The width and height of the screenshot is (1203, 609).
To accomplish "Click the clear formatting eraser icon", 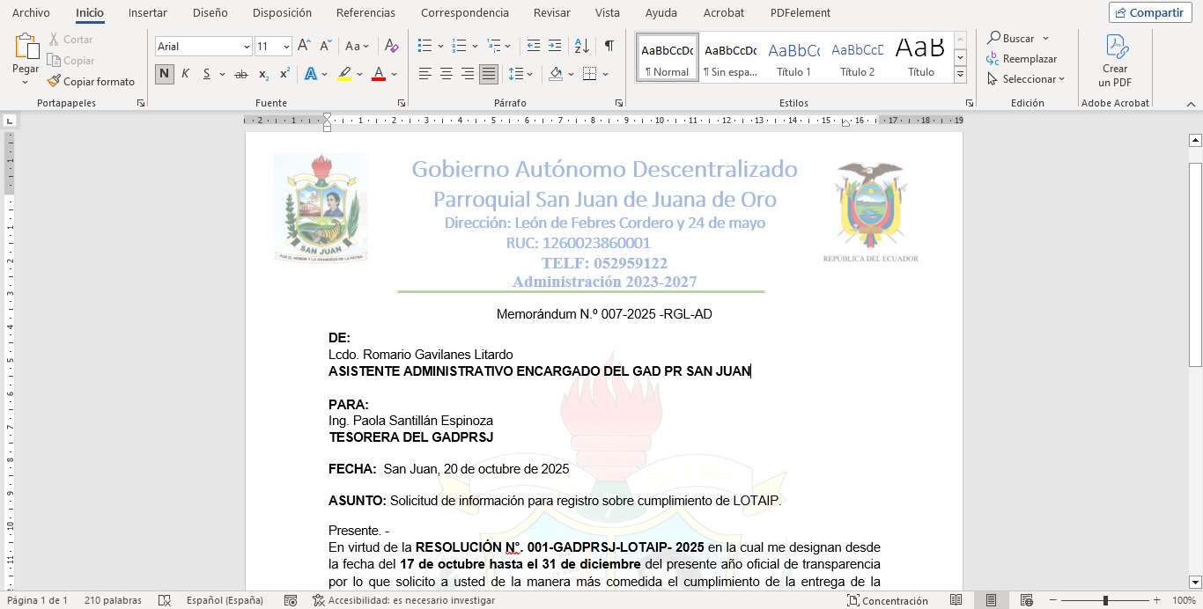I will point(392,46).
